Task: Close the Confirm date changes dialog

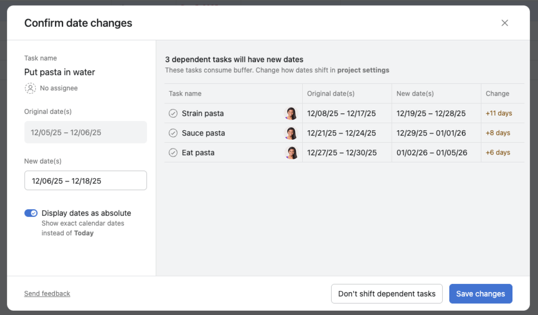Action: 504,23
